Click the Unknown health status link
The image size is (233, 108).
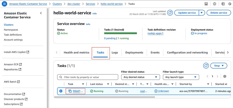162,91
